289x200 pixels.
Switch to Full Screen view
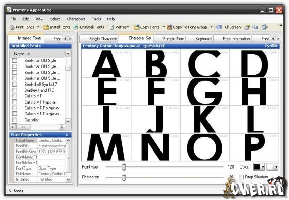click(229, 27)
